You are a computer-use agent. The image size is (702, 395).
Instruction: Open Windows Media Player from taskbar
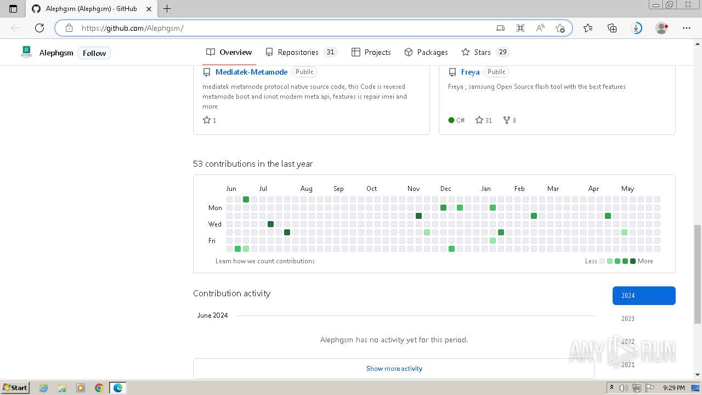pyautogui.click(x=81, y=388)
